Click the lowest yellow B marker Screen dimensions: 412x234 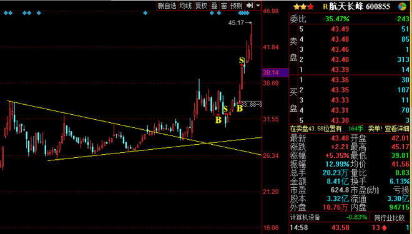(x=218, y=120)
